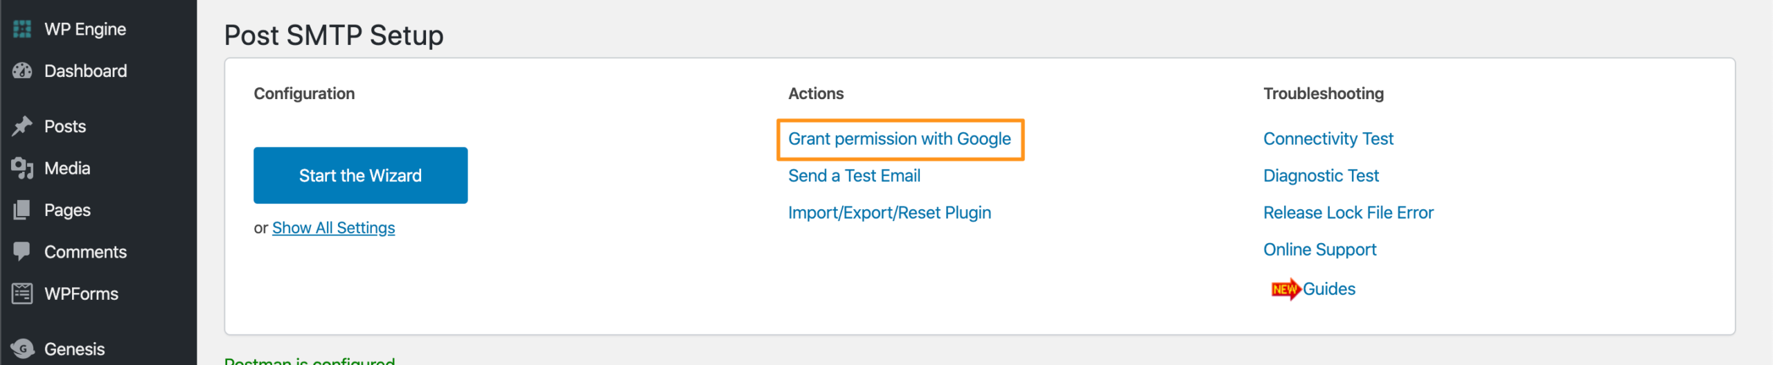Image resolution: width=1773 pixels, height=365 pixels.
Task: Click the WPForms form icon
Action: click(22, 294)
